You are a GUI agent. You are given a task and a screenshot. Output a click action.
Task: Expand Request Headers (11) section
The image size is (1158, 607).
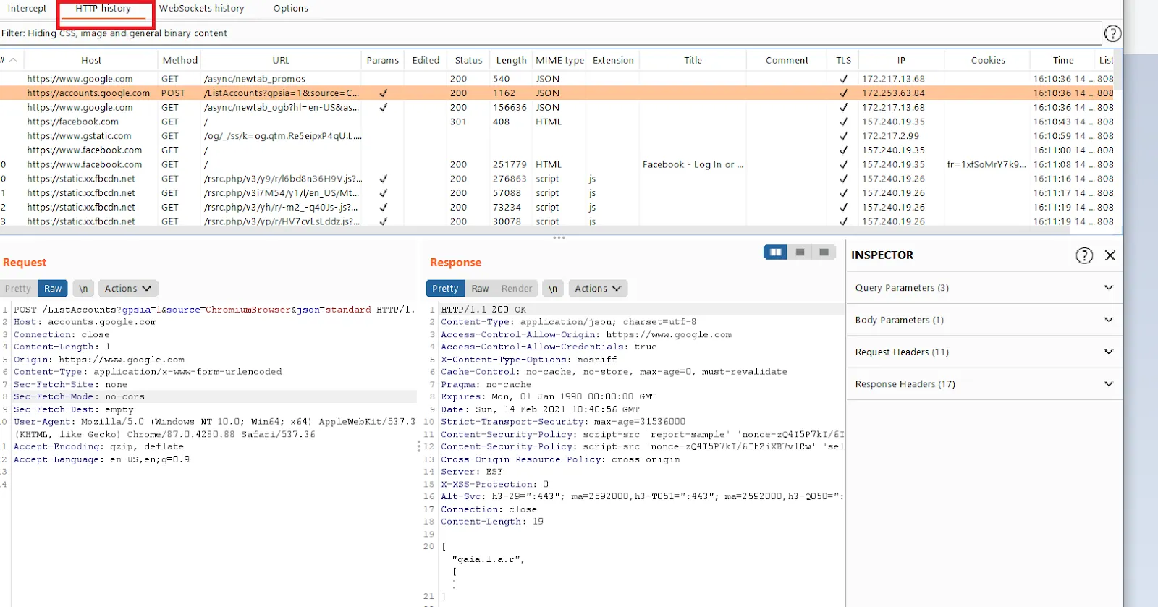click(x=984, y=352)
